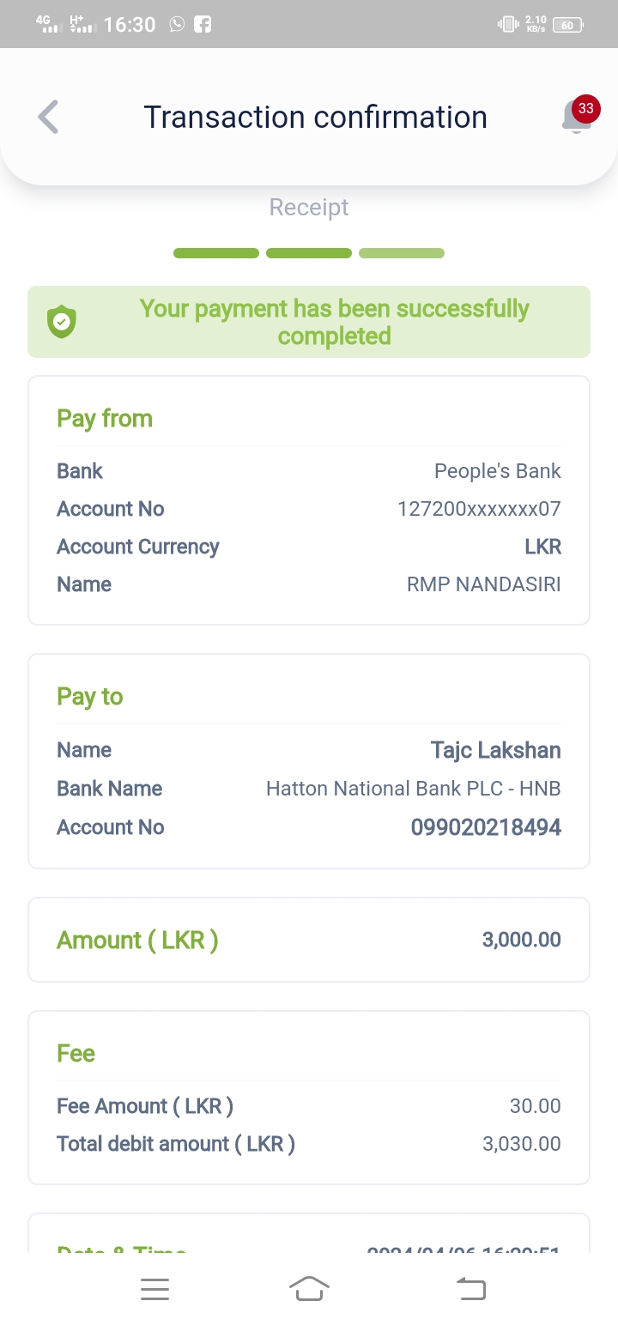
Task: Tap the third progress step bar
Action: tap(402, 253)
